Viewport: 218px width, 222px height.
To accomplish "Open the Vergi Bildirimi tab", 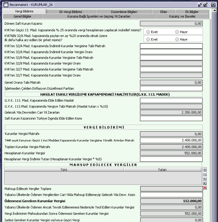I will coord(24,11).
